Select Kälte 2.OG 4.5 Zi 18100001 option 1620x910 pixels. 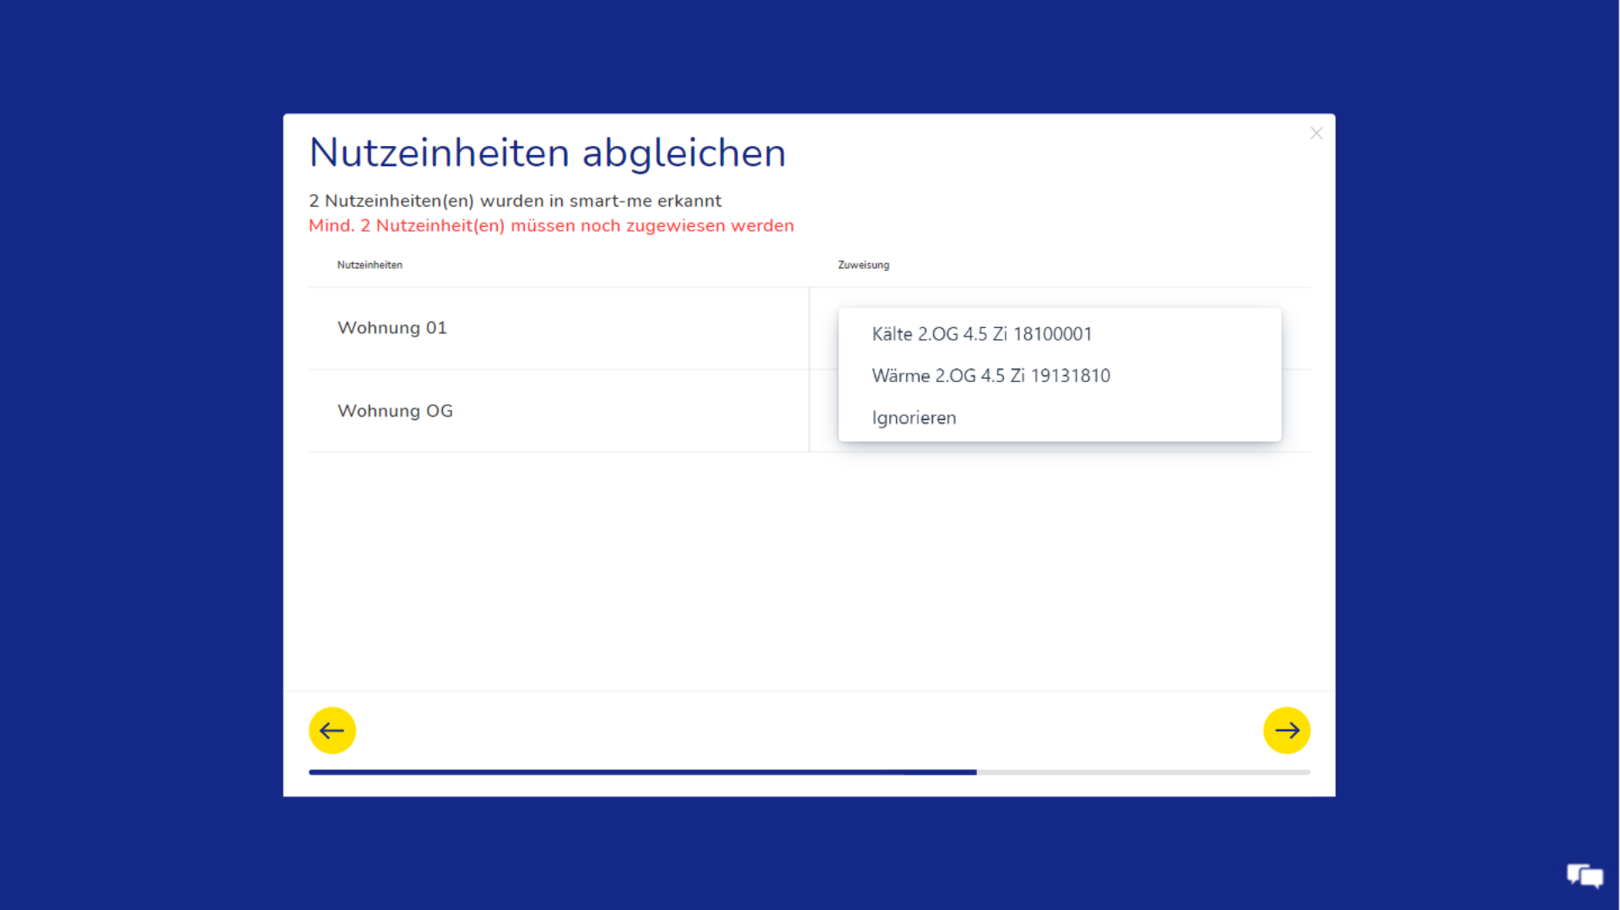(981, 334)
